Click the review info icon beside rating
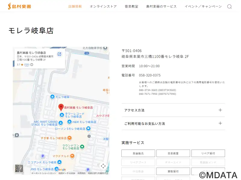 tap(32, 64)
